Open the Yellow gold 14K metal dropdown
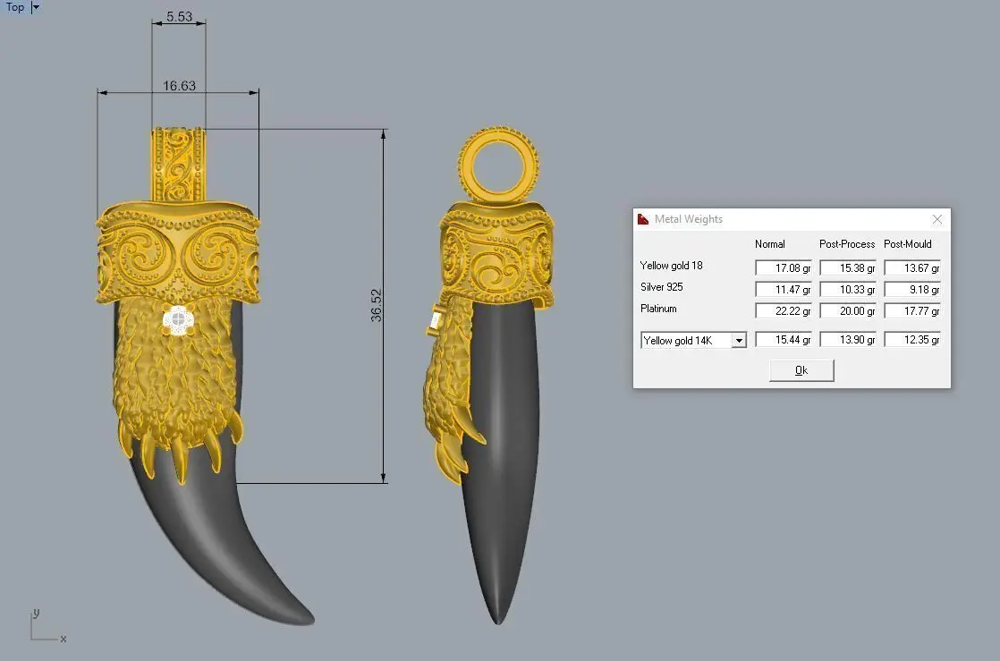 pyautogui.click(x=739, y=341)
